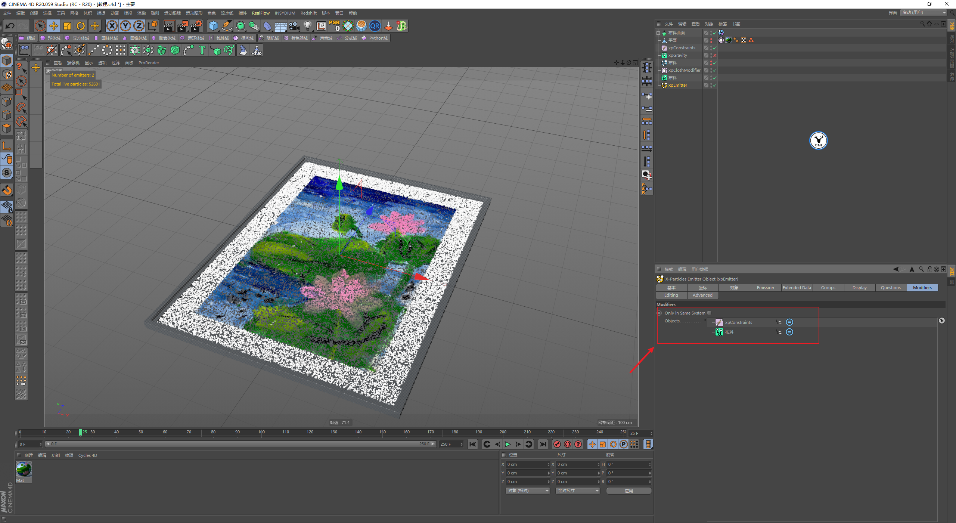Screen dimensions: 956x523
Task: Toggle xpClothModifier layer square
Action: [x=706, y=70]
